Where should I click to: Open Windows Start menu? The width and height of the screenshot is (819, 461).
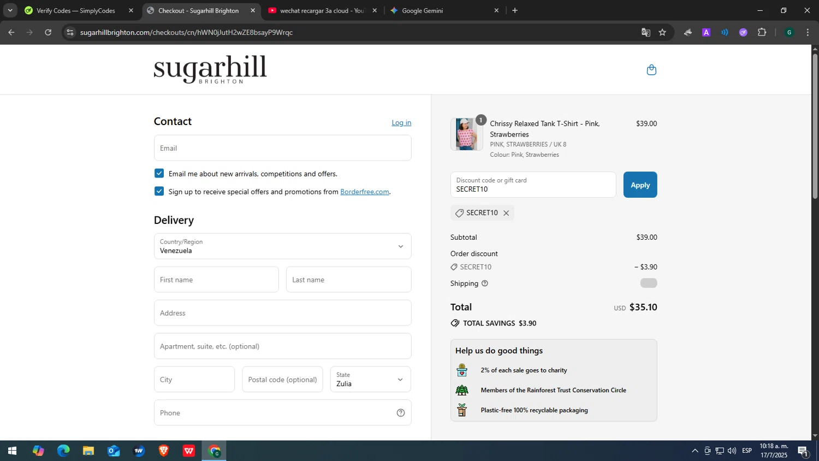pos(12,451)
